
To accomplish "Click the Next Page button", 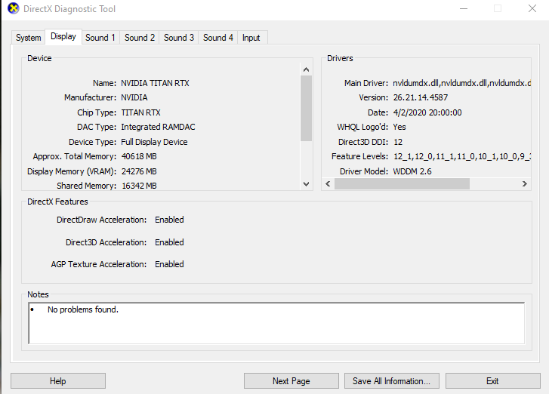I will click(x=291, y=380).
